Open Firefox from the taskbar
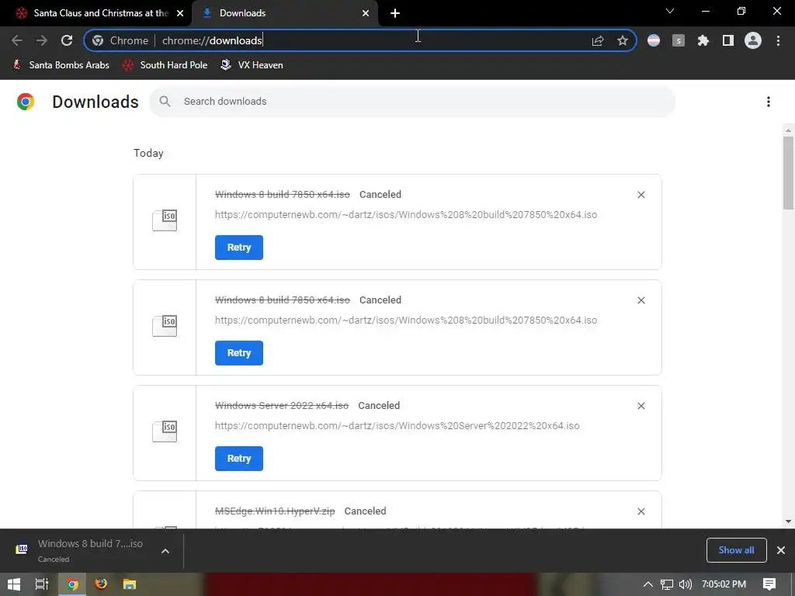Viewport: 795px width, 596px height. pos(101,584)
